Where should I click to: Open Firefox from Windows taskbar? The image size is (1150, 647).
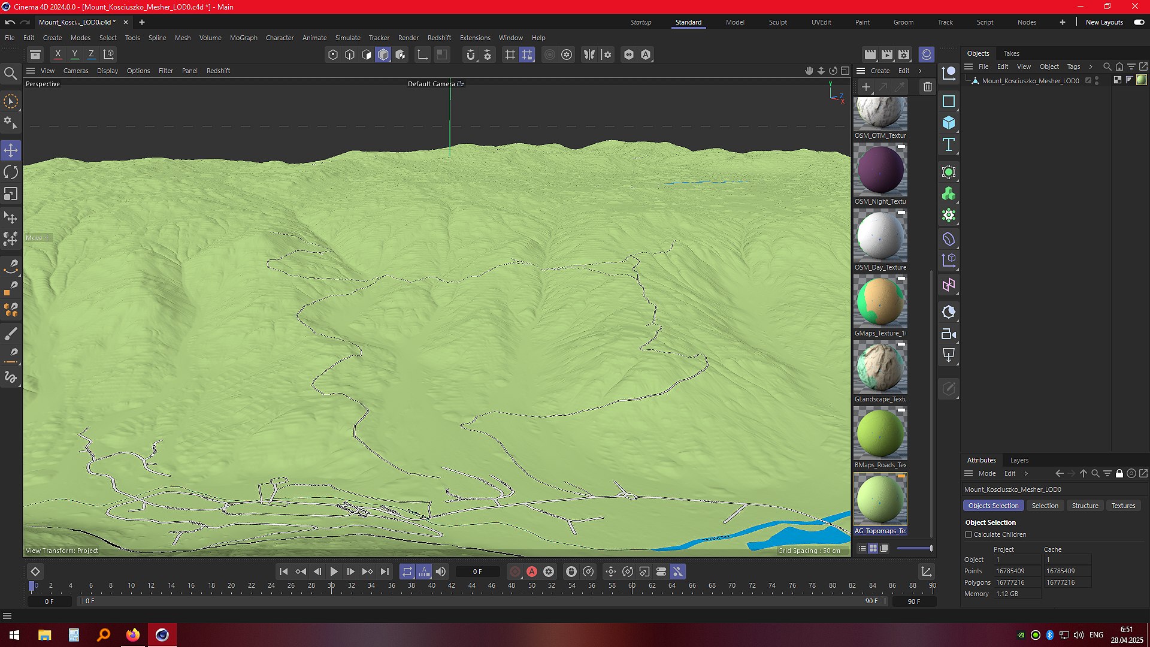tap(133, 635)
